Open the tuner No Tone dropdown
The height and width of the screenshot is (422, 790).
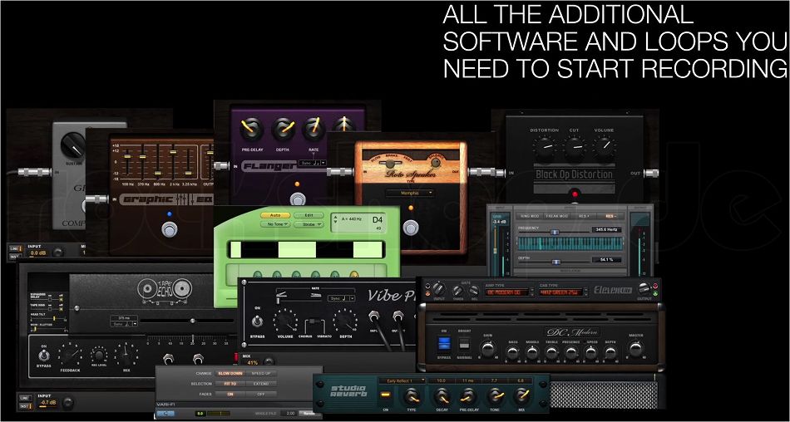coord(275,224)
